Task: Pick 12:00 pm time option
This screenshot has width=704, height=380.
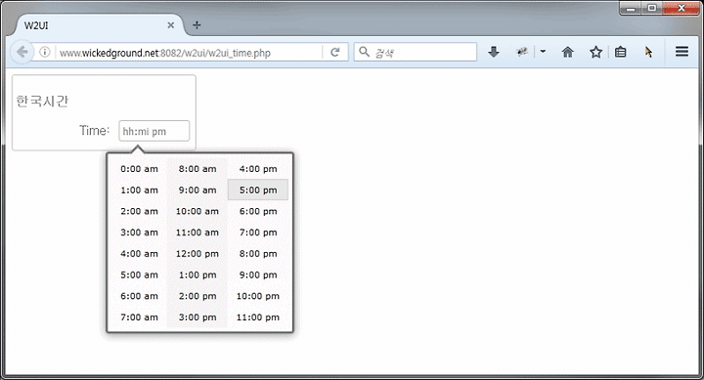Action: [x=198, y=253]
